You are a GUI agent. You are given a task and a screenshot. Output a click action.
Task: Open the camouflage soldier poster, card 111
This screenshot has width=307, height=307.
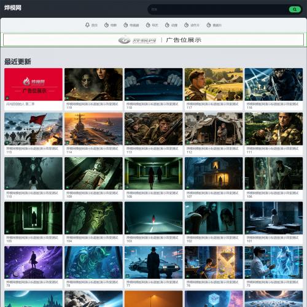click(x=274, y=129)
